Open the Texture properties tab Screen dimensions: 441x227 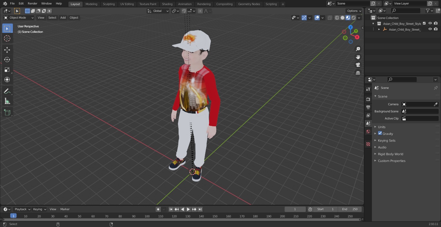368,144
